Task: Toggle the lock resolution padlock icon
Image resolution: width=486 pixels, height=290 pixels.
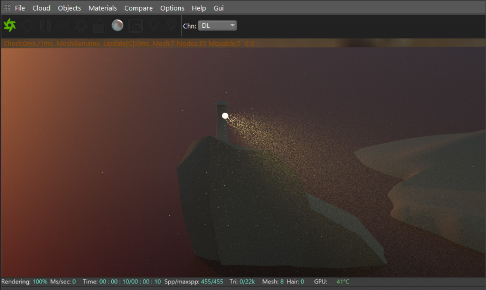Action: tap(99, 25)
